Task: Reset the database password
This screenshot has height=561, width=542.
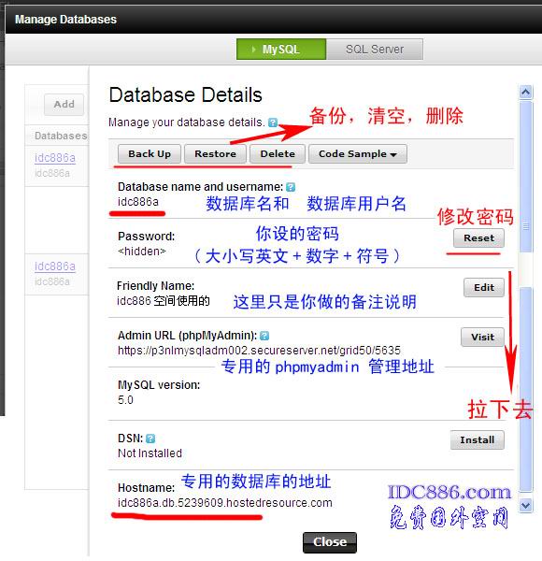Action: coord(478,237)
